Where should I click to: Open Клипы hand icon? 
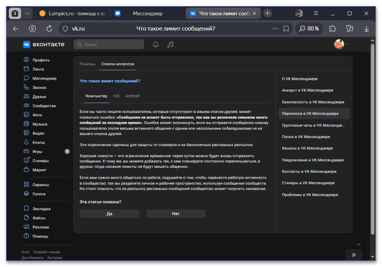point(26,142)
